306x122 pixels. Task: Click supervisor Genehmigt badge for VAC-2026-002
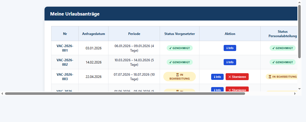179,62
